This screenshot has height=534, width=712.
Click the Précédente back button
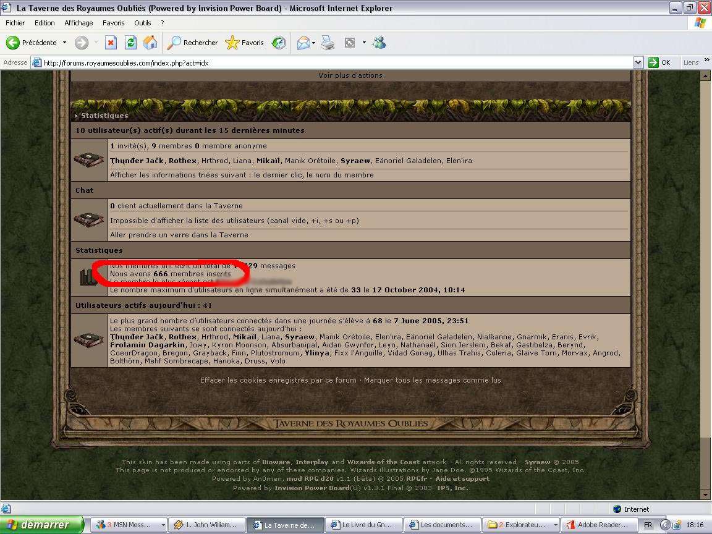(32, 43)
